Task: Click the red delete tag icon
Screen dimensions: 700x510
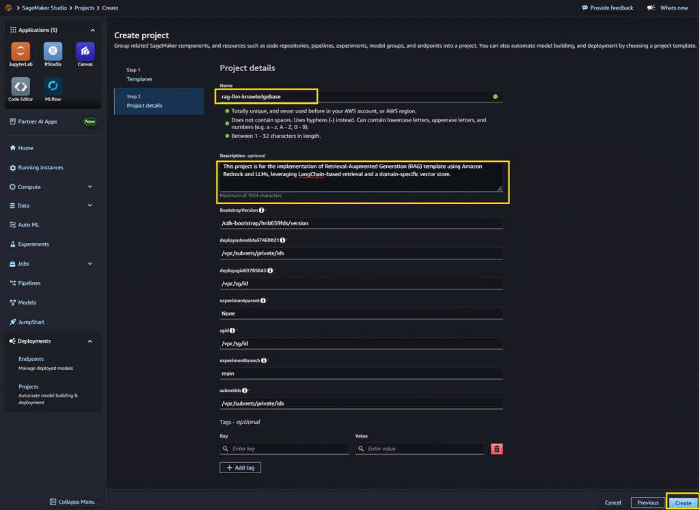Action: coord(497,449)
